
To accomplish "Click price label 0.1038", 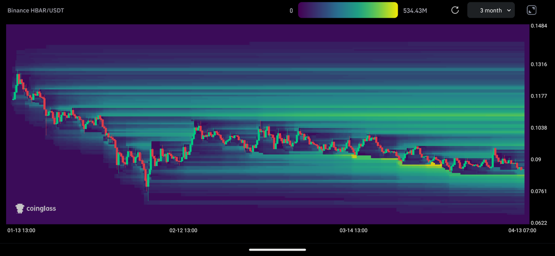I will click(x=539, y=128).
